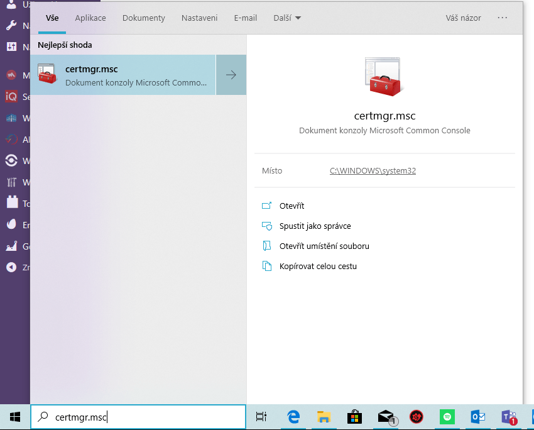Click the magnifier icon in search box
534x430 pixels.
point(43,416)
